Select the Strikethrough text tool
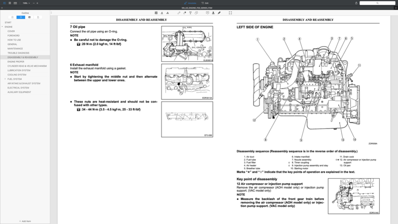 coord(168,13)
